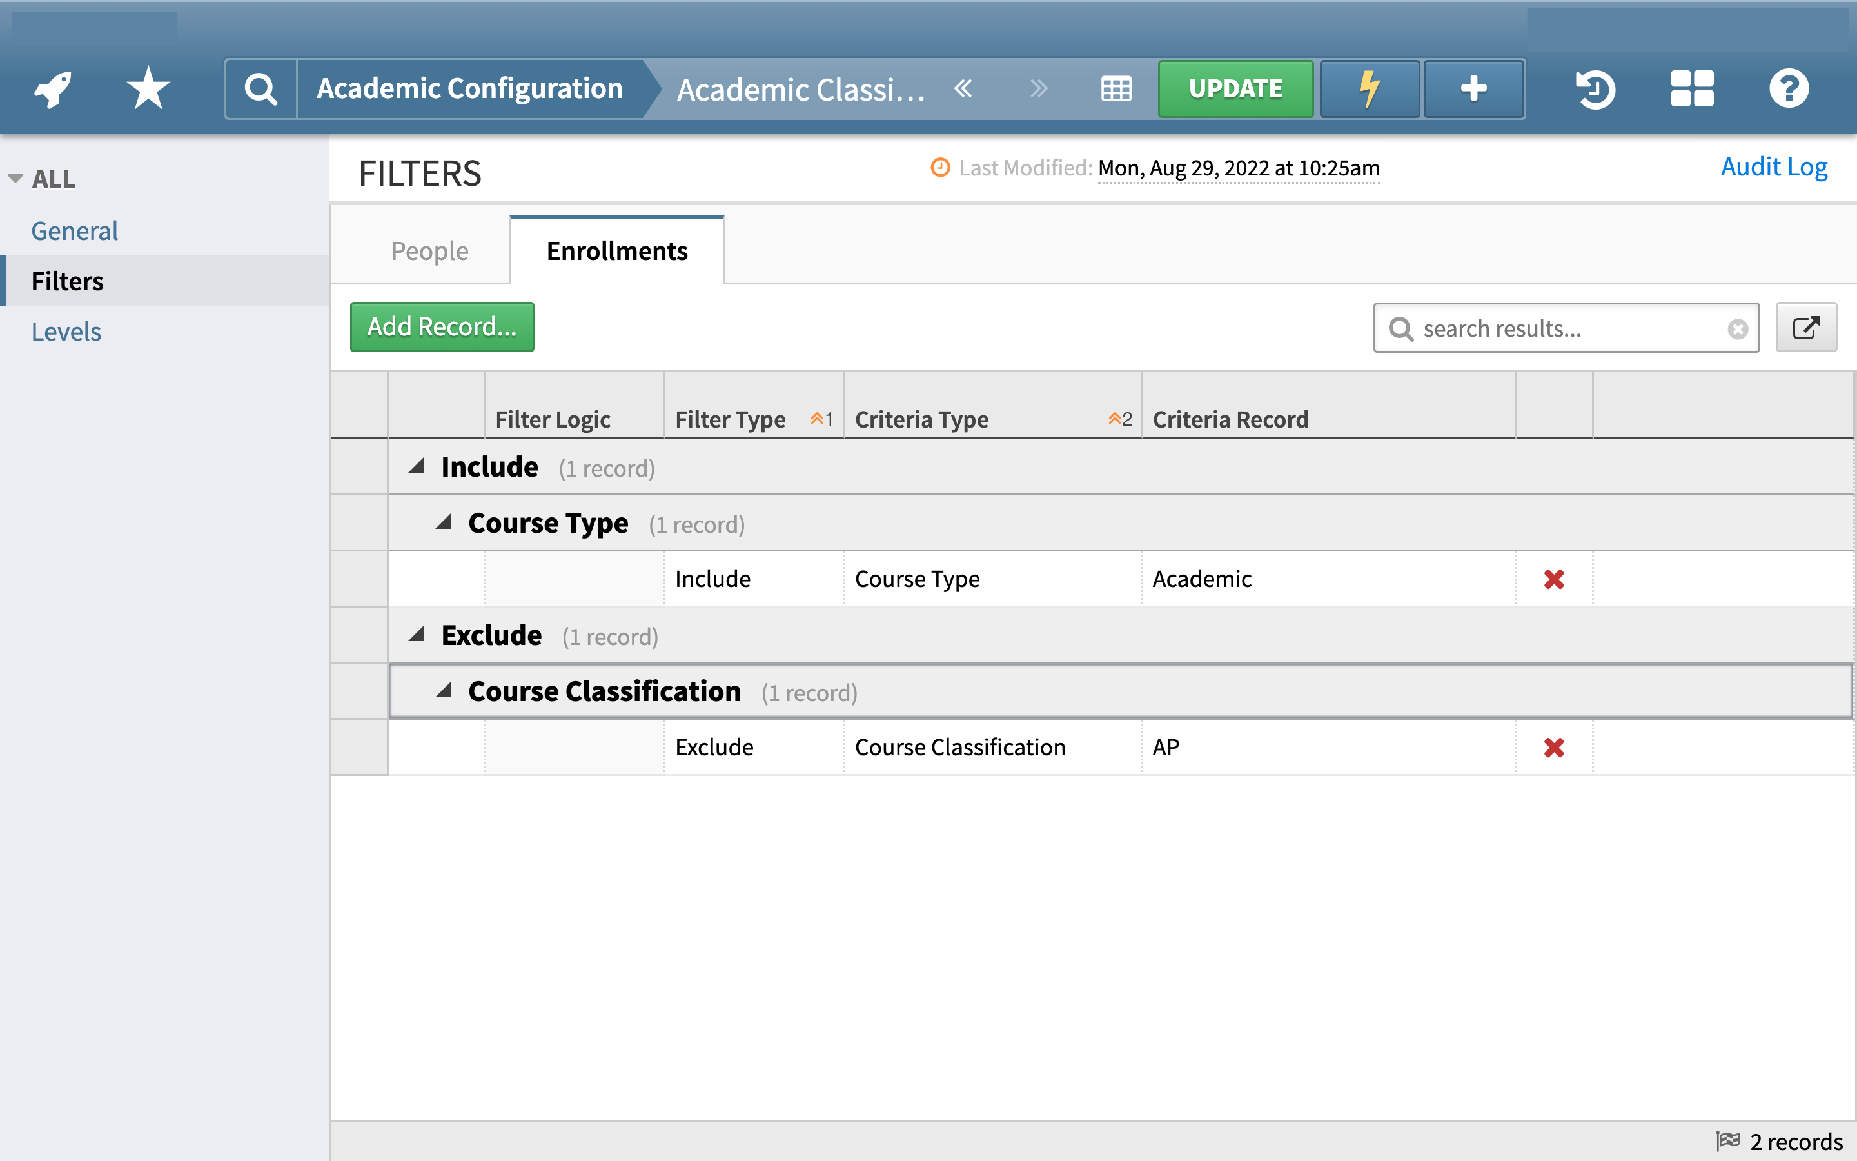Select Levels in the left sidebar

67,331
